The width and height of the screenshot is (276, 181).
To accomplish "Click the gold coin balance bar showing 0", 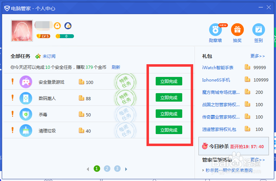I will pyautogui.click(x=65, y=36).
